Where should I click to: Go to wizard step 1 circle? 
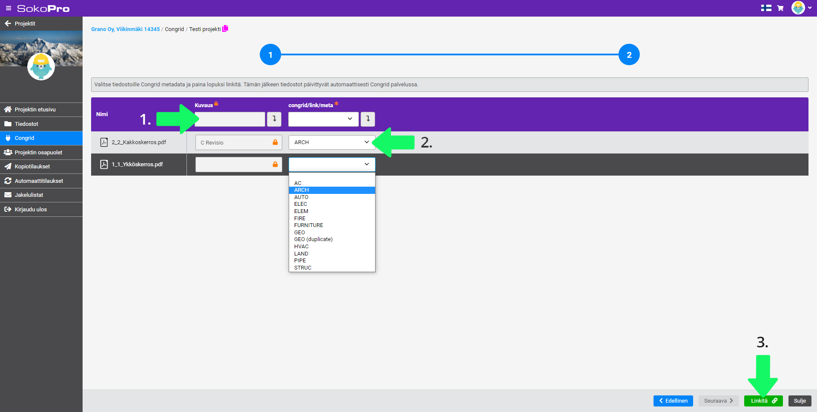(270, 54)
